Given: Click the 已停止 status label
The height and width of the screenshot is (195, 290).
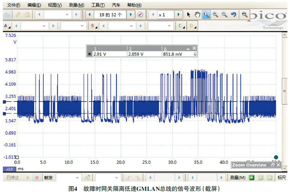Looking at the screenshot, I should (13, 178).
